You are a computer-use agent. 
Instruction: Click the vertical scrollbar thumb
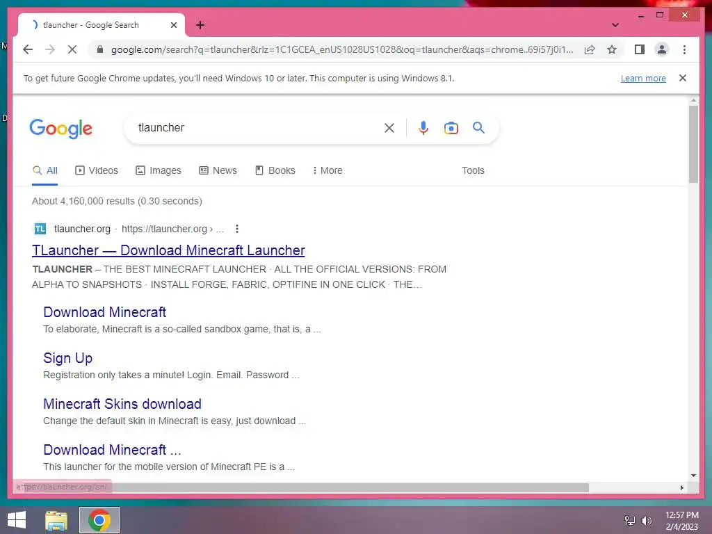(693, 144)
